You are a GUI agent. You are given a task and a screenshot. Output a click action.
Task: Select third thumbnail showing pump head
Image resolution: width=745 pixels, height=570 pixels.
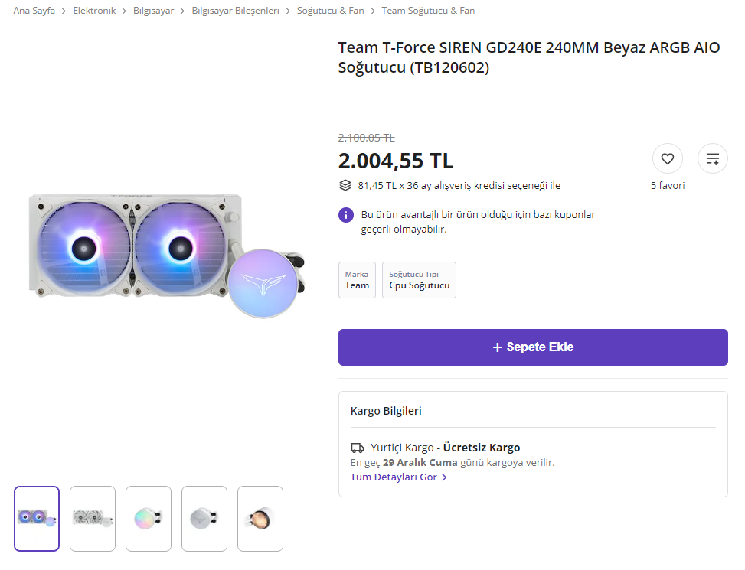click(149, 519)
